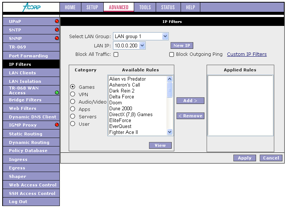
Task: Open TR-068 WAN Access page
Action: [31, 90]
